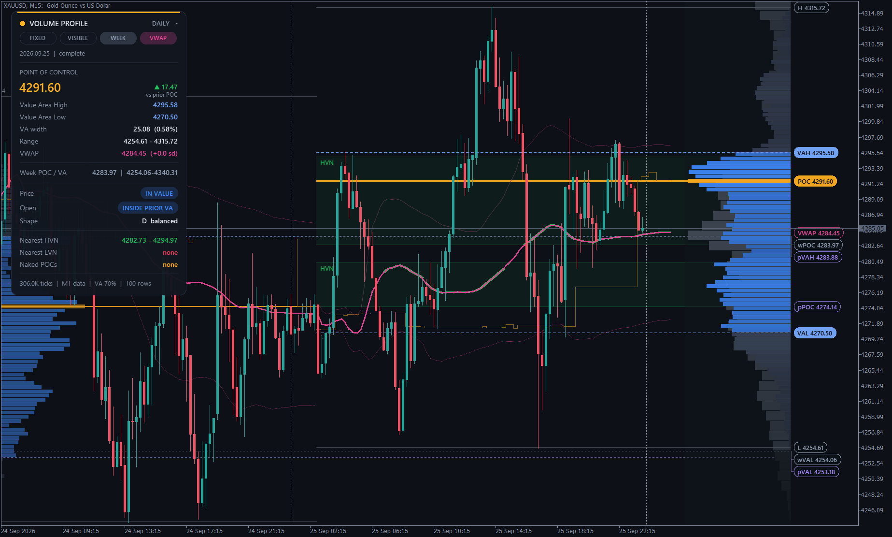The height and width of the screenshot is (537, 892).
Task: Click the L 4254.61 low label
Action: [810, 448]
